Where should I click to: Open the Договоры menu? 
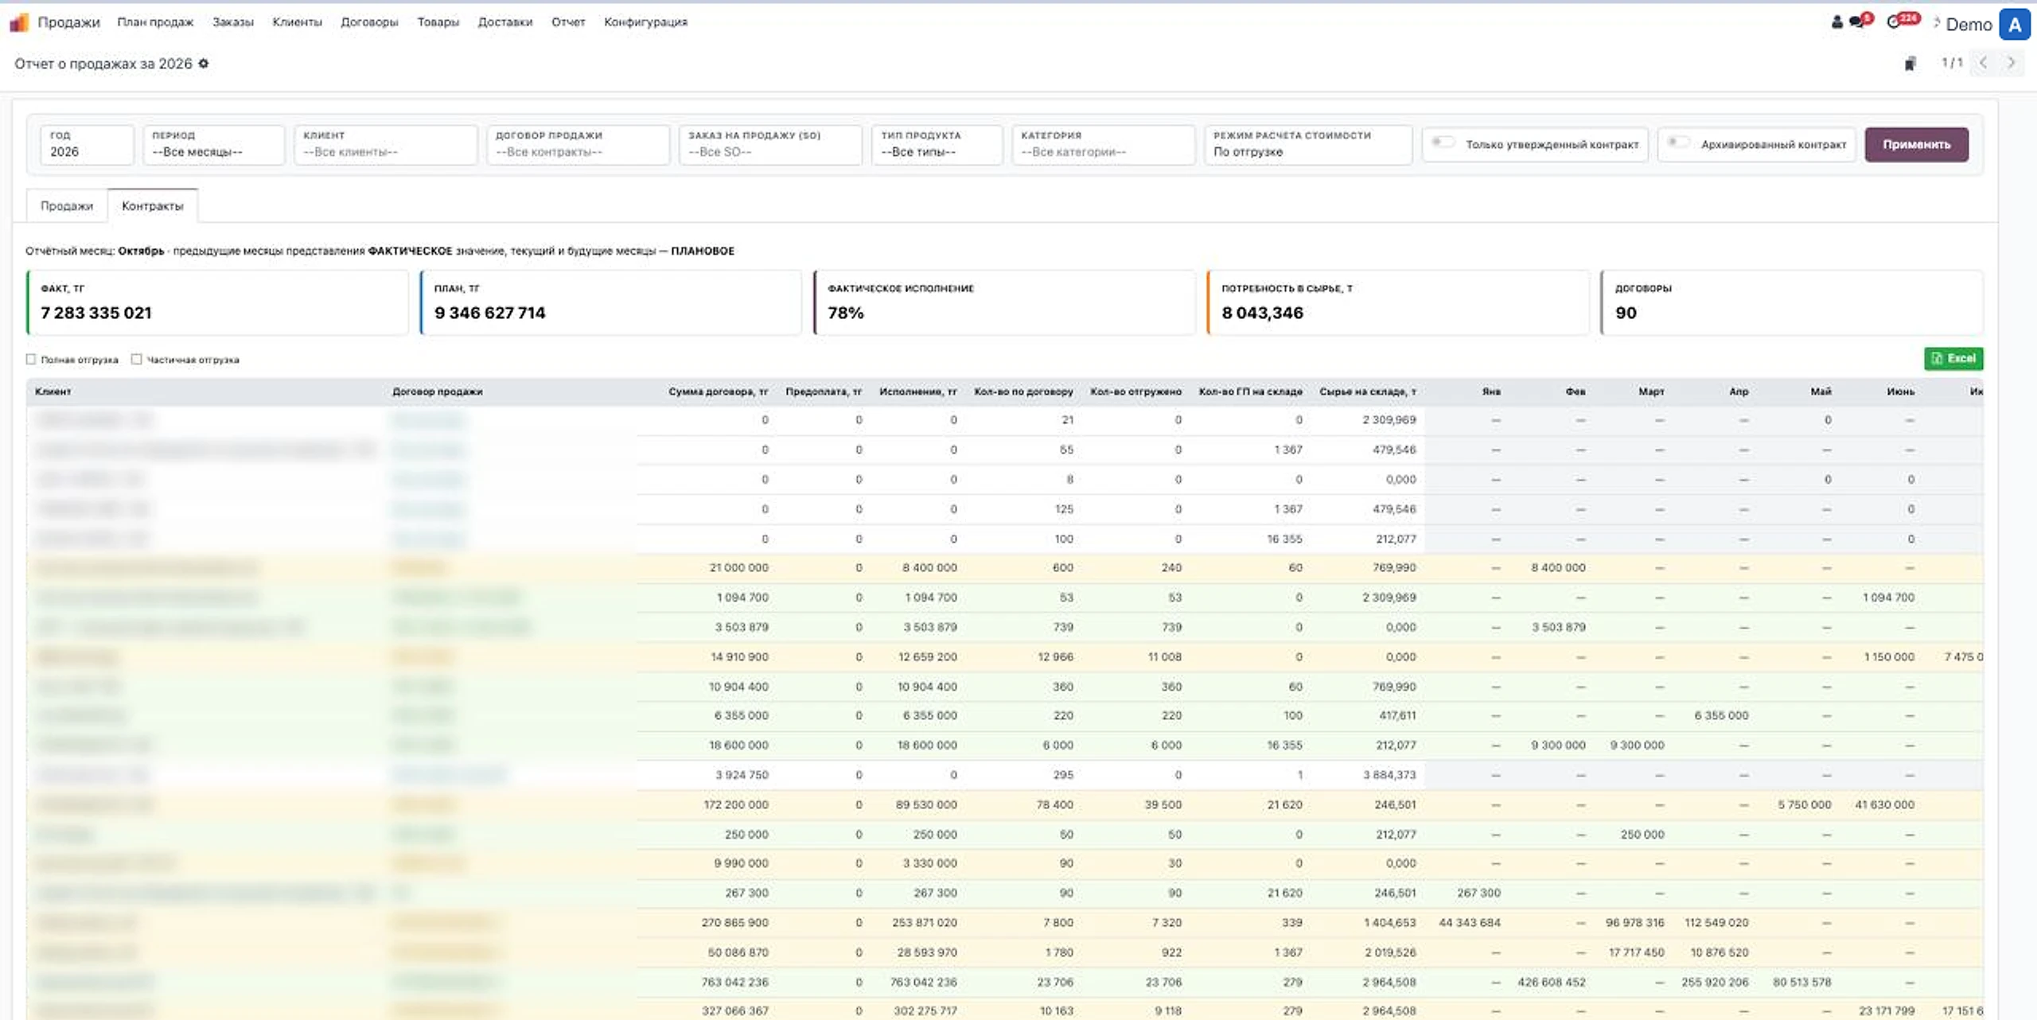[369, 22]
